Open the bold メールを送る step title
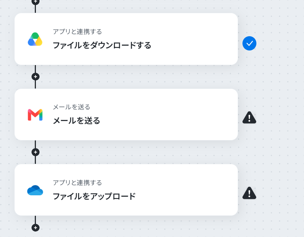 [x=77, y=121]
